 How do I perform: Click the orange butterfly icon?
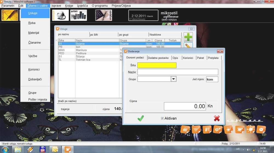click(x=239, y=130)
